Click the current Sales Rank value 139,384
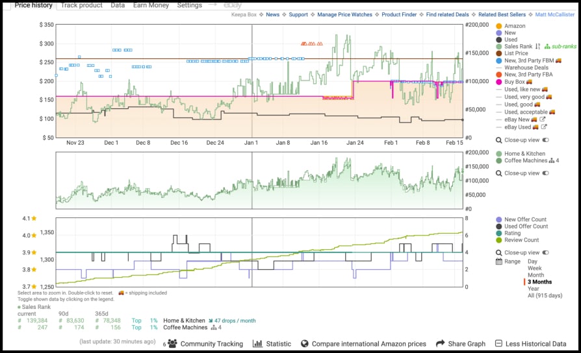The height and width of the screenshot is (353, 581). pos(36,321)
